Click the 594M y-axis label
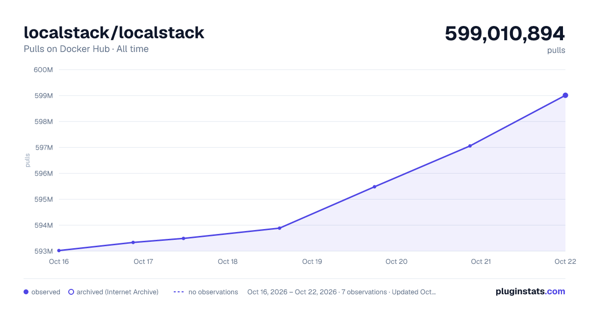Viewport: 589px width, 309px height. pyautogui.click(x=43, y=226)
